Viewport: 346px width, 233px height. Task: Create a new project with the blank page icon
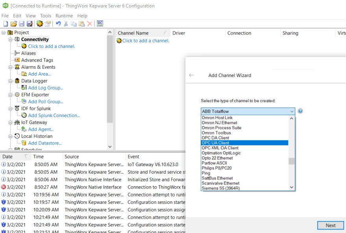coord(5,24)
